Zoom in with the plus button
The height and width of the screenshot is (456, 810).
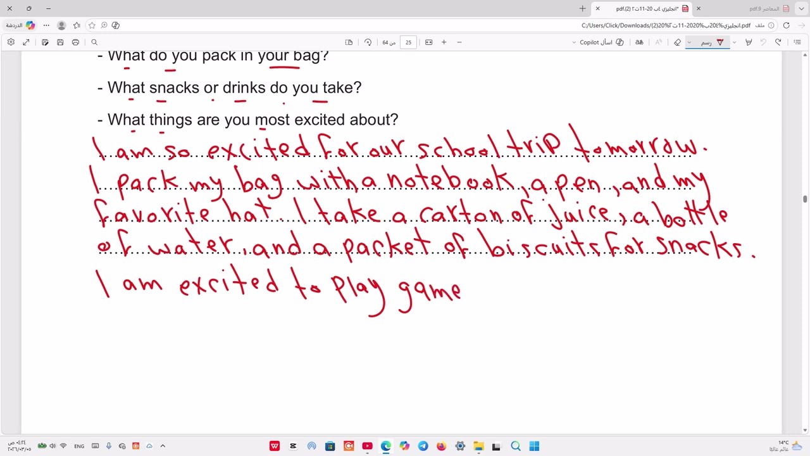tap(444, 42)
